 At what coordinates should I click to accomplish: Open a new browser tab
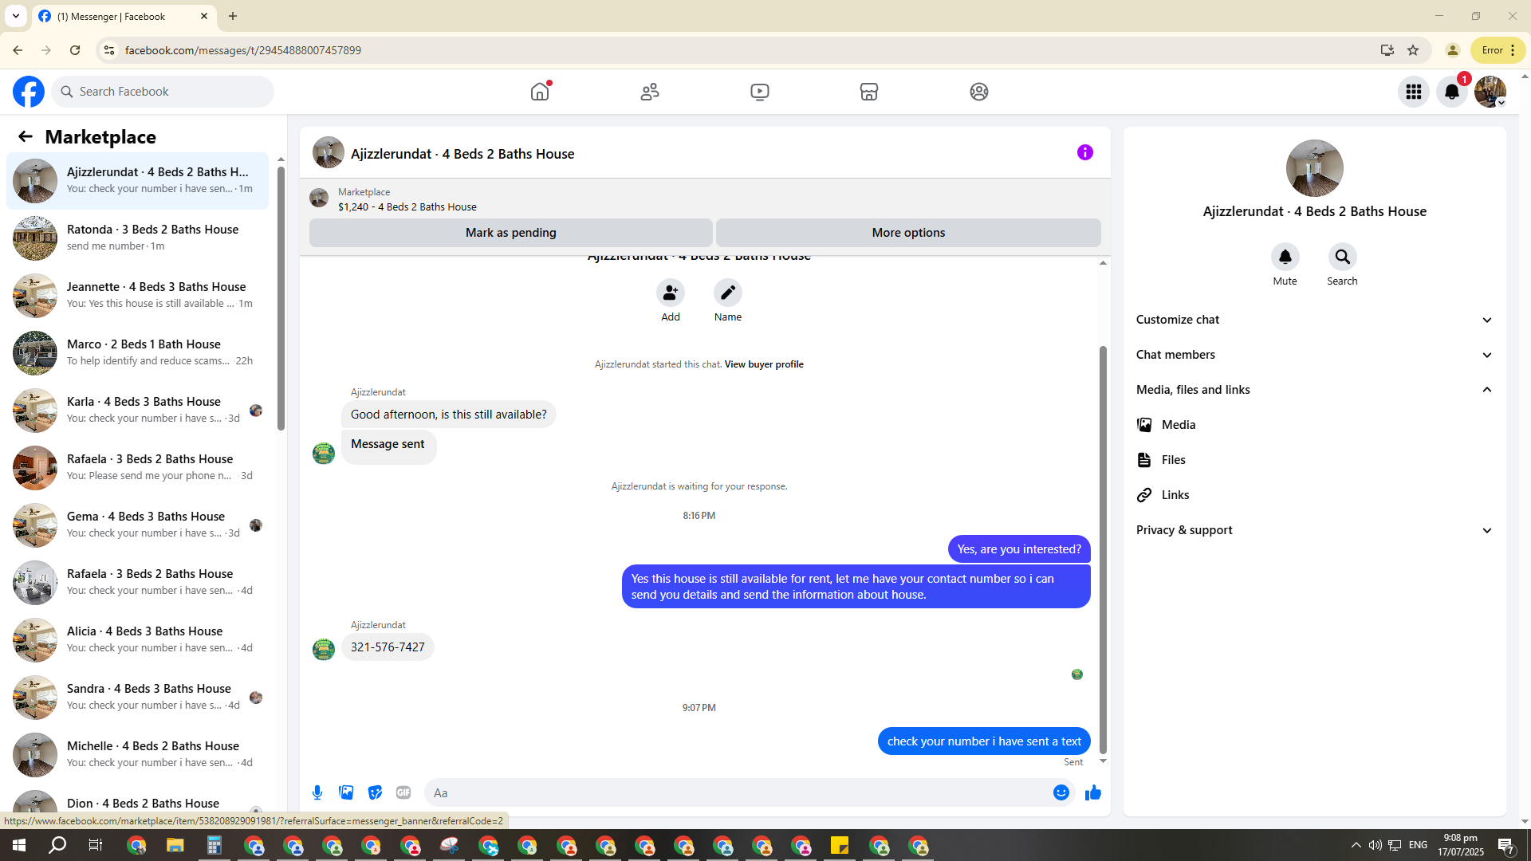[x=233, y=16]
